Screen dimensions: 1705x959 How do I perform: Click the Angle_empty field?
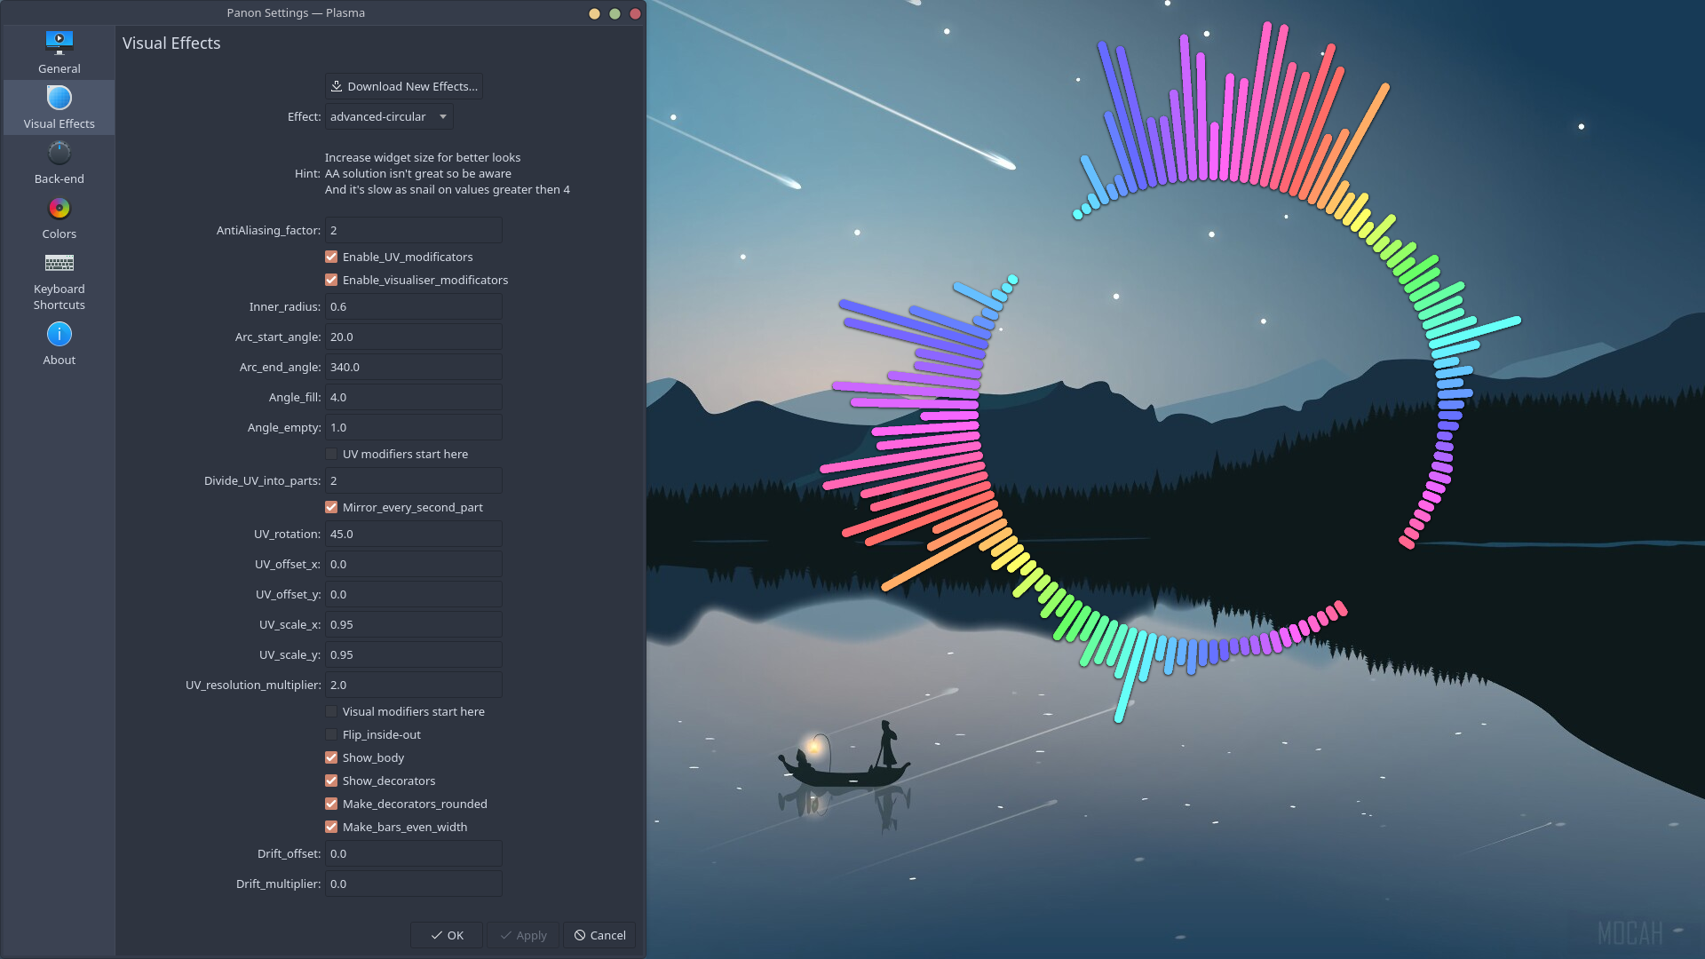(x=414, y=427)
